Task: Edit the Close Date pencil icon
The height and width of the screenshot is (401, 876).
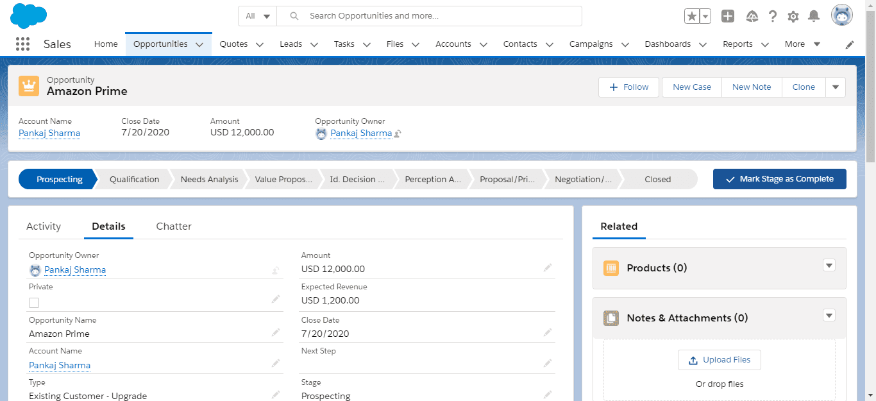Action: pos(548,332)
